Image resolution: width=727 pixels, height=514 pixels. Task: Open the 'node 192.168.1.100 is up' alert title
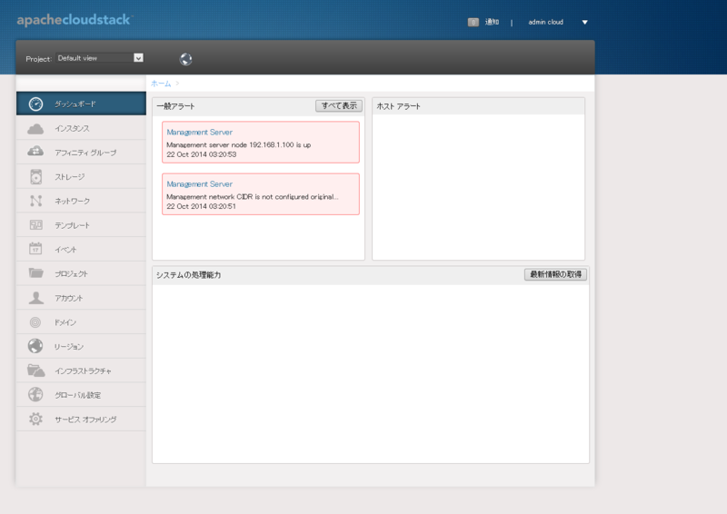[199, 132]
